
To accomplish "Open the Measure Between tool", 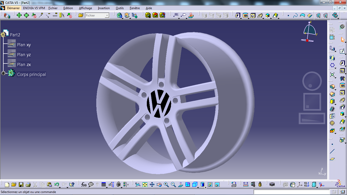I will coord(246,185).
